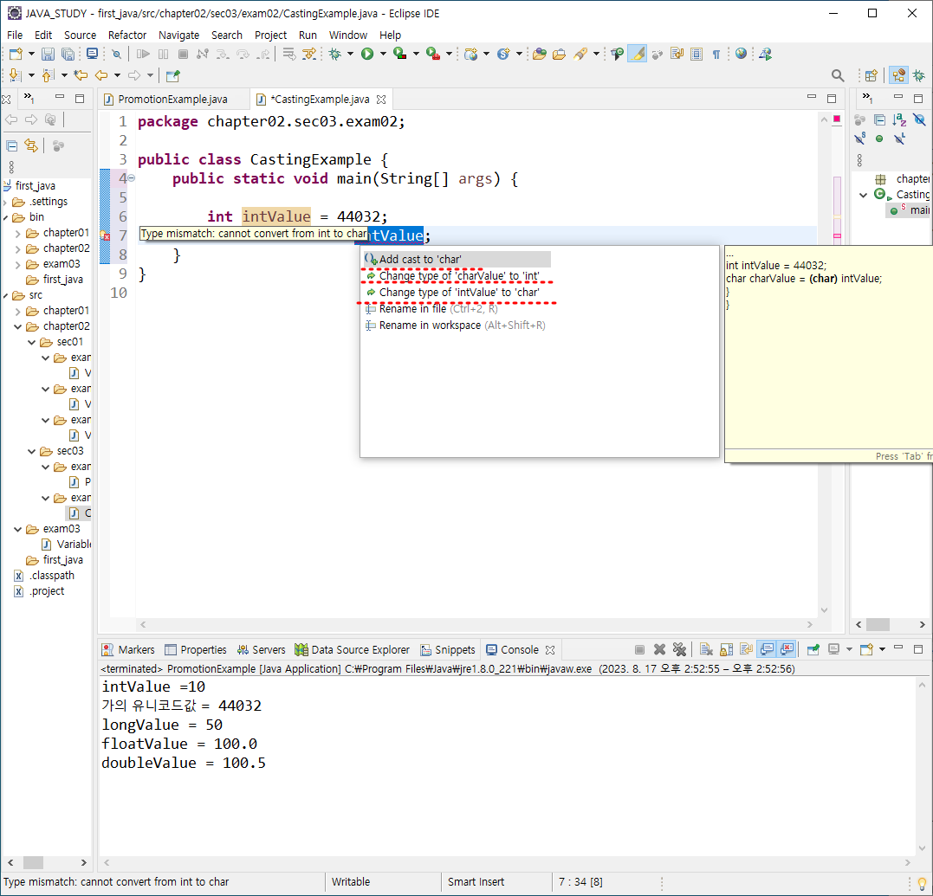This screenshot has width=933, height=896.
Task: Click the light bulb tip icon in status bar
Action: pos(923,883)
